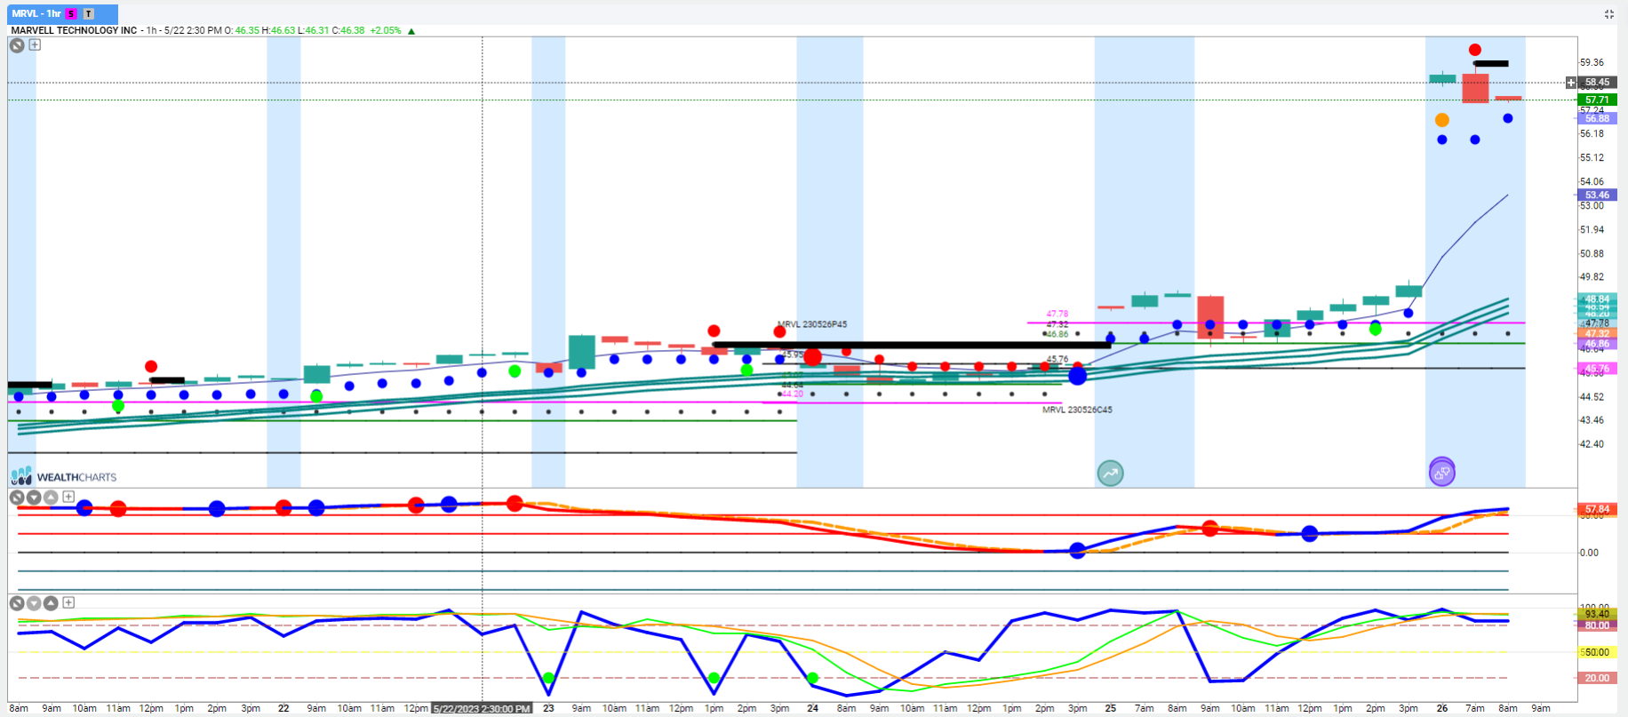The width and height of the screenshot is (1628, 717).
Task: Click the MRVL 230526C45 option label
Action: (x=1077, y=410)
